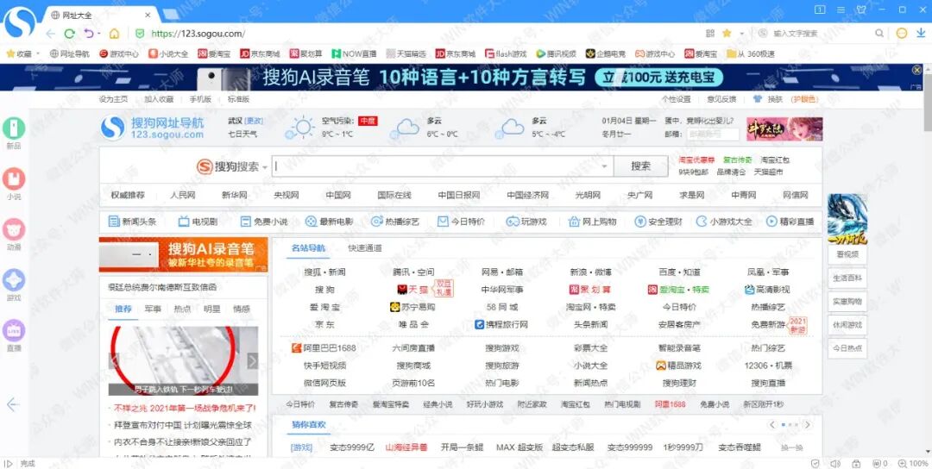Switch to the 快速通道 tab
Viewport: 932px width, 469px height.
[x=365, y=248]
